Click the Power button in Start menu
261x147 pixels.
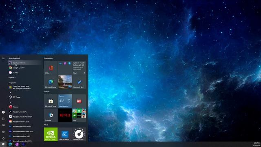(x=3, y=138)
